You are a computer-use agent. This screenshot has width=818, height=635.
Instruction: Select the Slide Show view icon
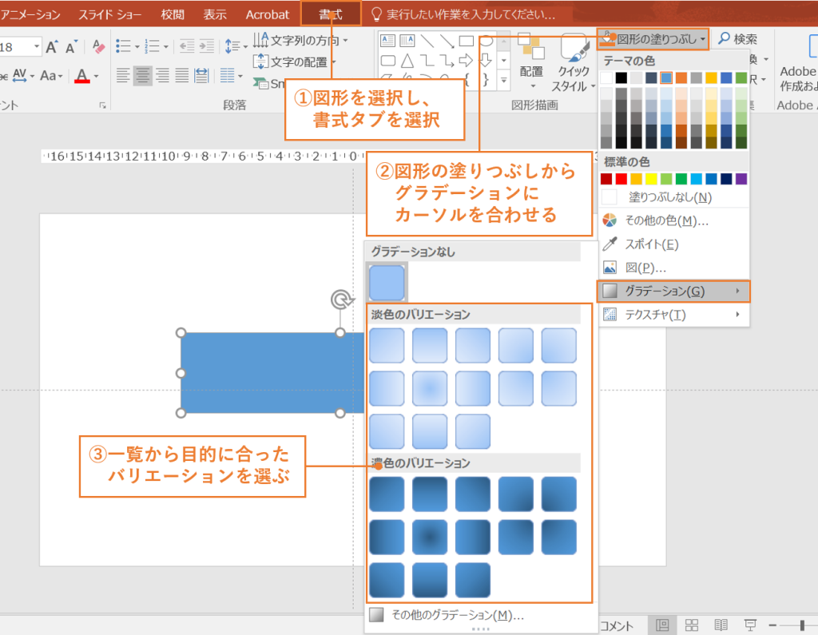750,625
